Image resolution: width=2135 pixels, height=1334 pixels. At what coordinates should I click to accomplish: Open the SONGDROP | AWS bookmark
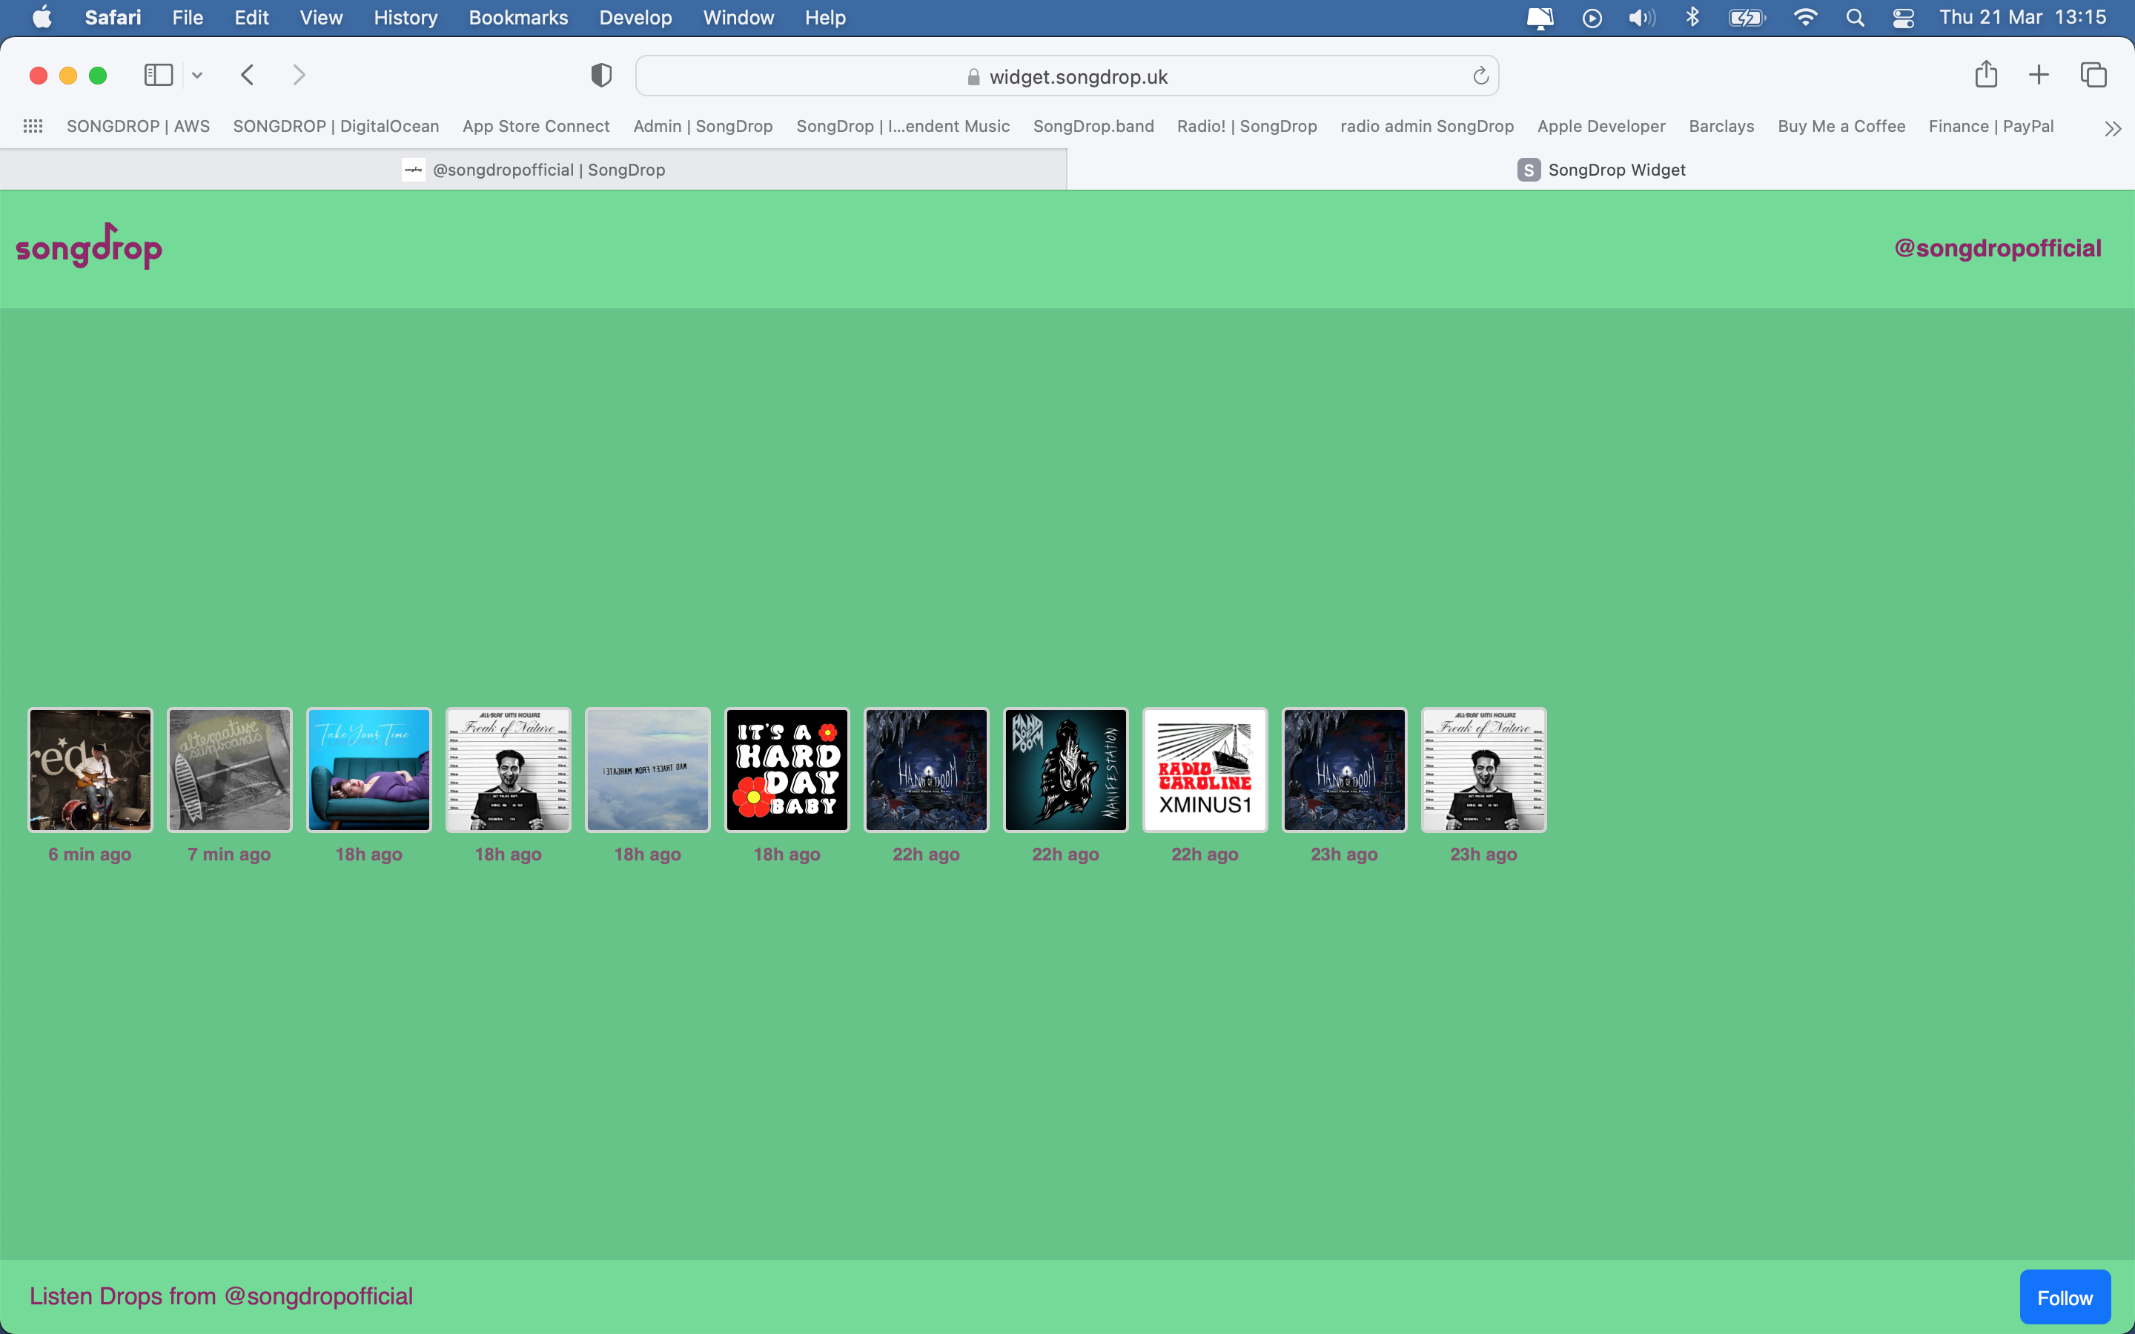point(139,126)
